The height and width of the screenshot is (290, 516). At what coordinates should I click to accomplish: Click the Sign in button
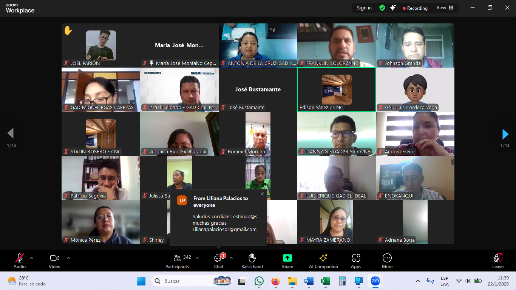(364, 8)
